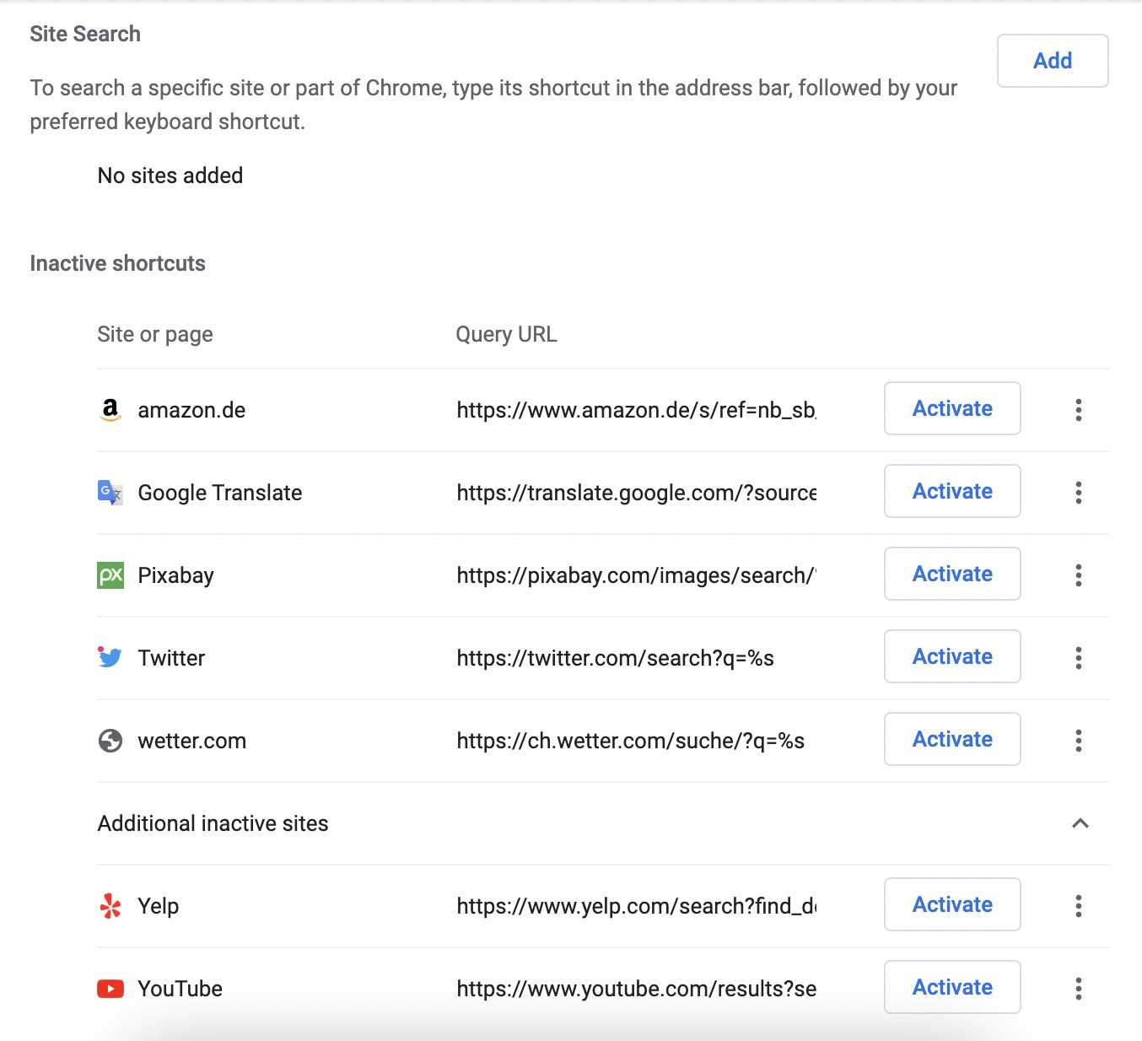This screenshot has height=1041, width=1142.
Task: Open more actions menu for YouTube
Action: point(1079,989)
